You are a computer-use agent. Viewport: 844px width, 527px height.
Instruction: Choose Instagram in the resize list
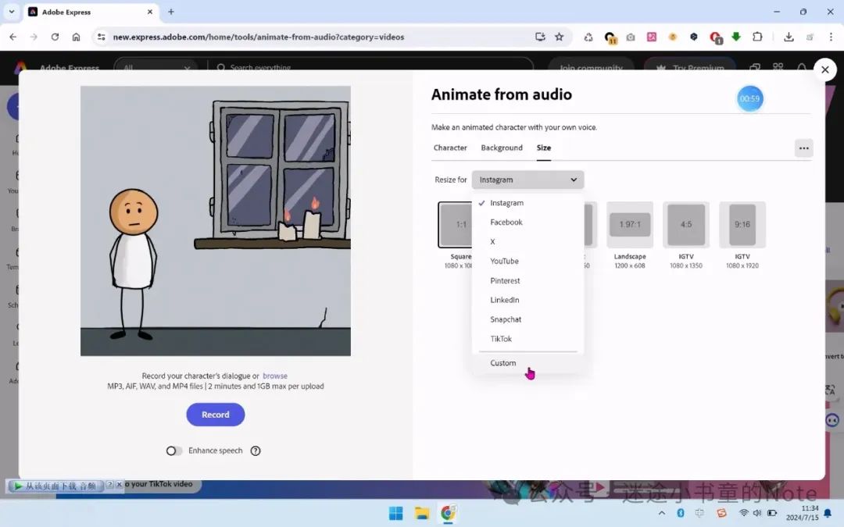(x=527, y=203)
